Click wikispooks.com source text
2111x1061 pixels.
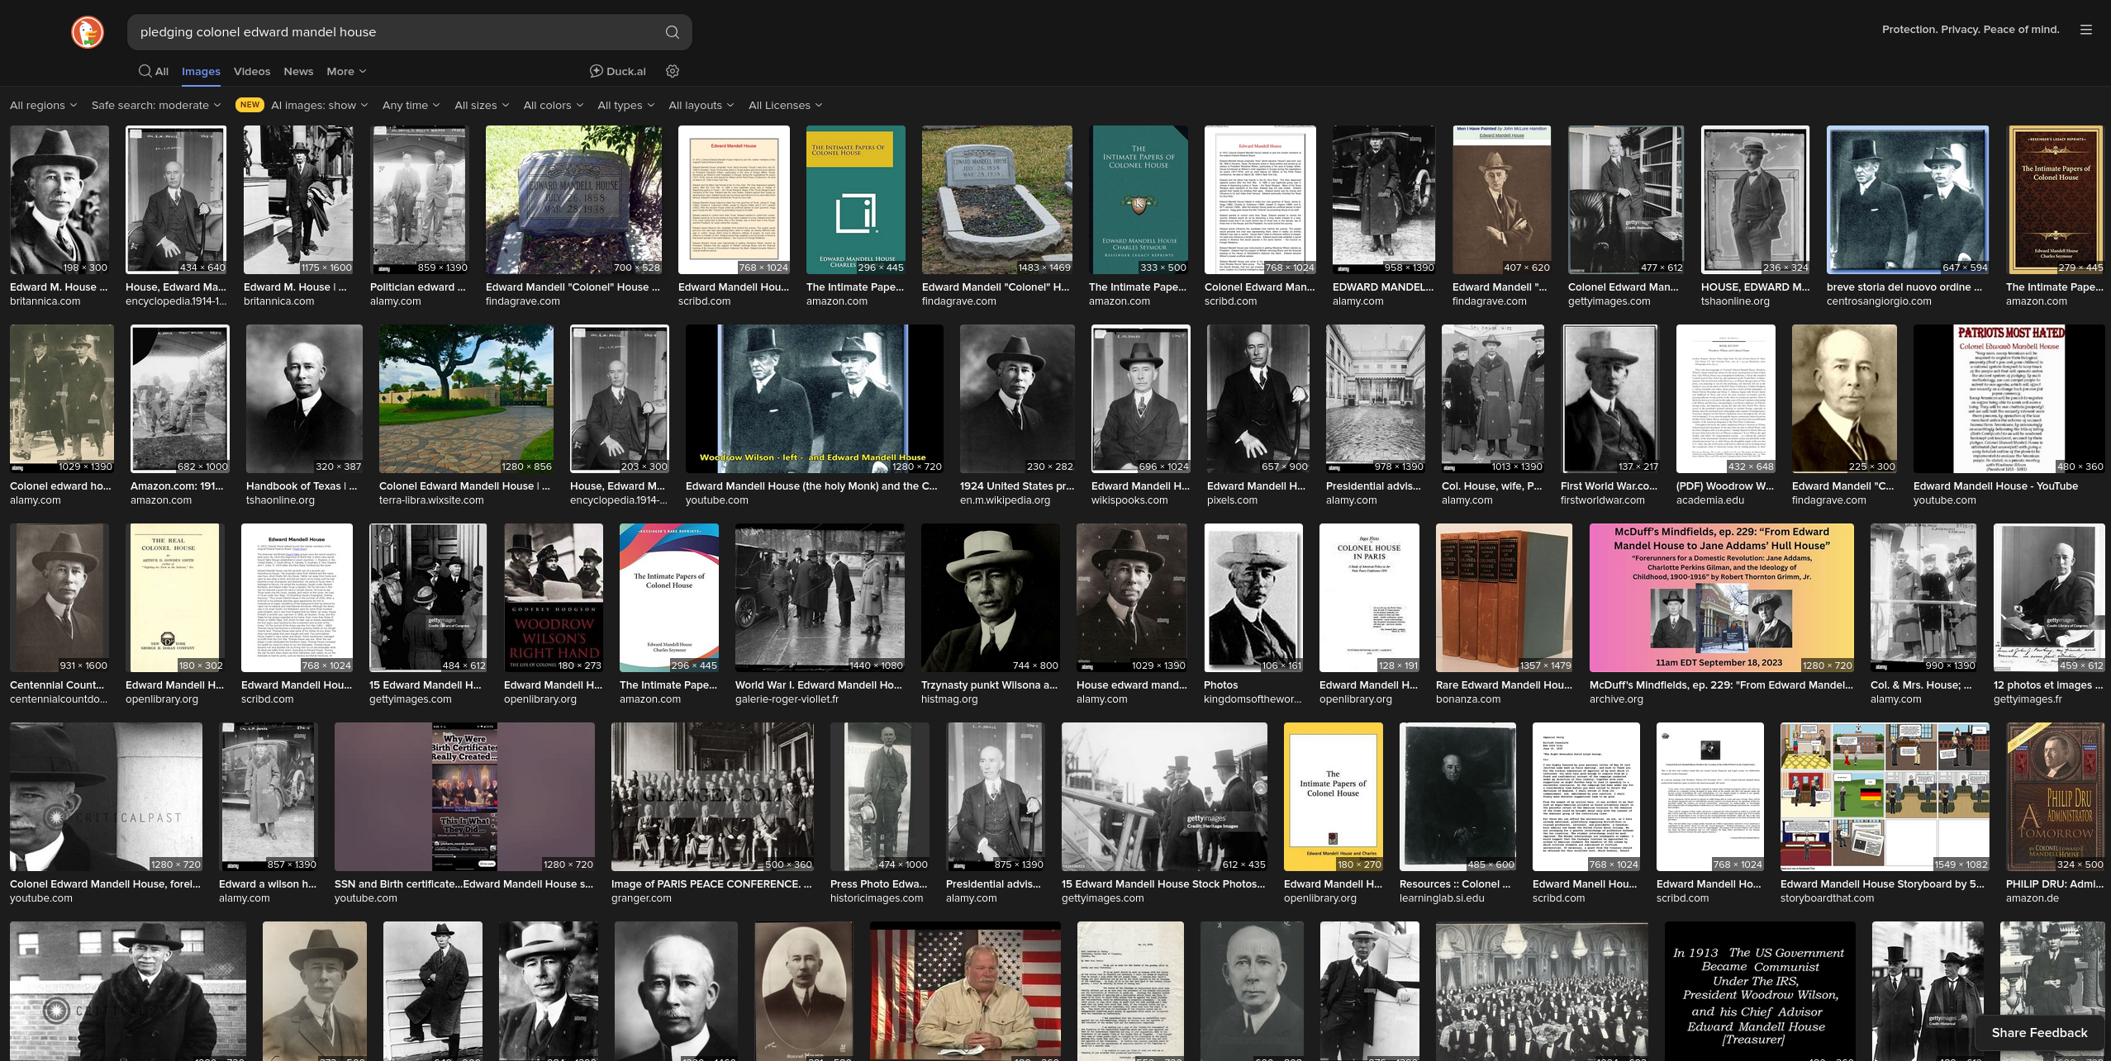pos(1129,500)
